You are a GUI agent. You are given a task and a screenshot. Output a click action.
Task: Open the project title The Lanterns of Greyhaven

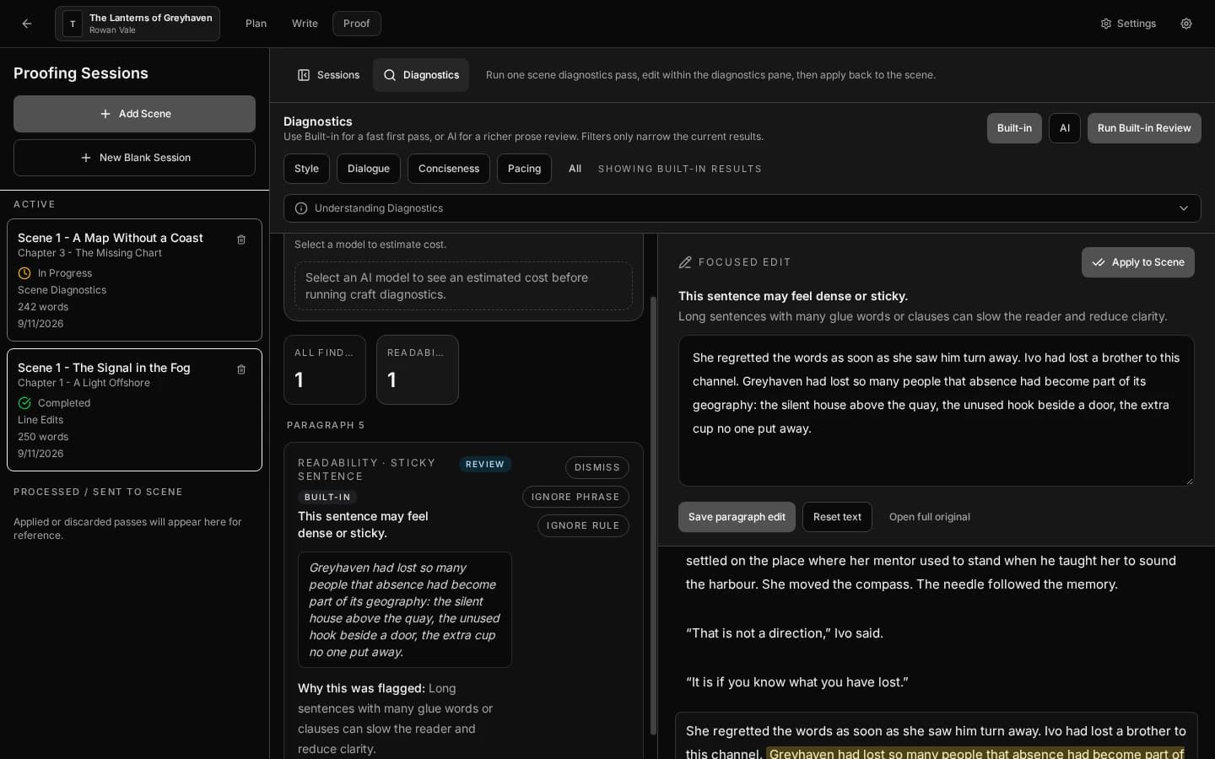[138, 24]
